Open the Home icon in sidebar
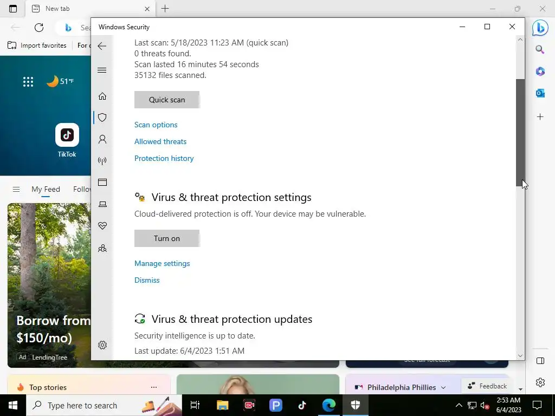The width and height of the screenshot is (555, 416). tap(102, 96)
